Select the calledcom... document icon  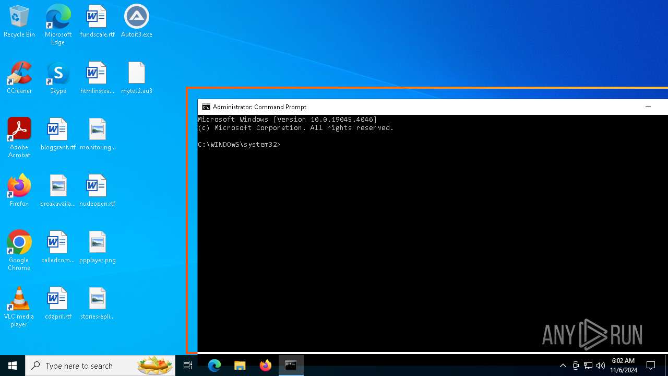pyautogui.click(x=58, y=248)
